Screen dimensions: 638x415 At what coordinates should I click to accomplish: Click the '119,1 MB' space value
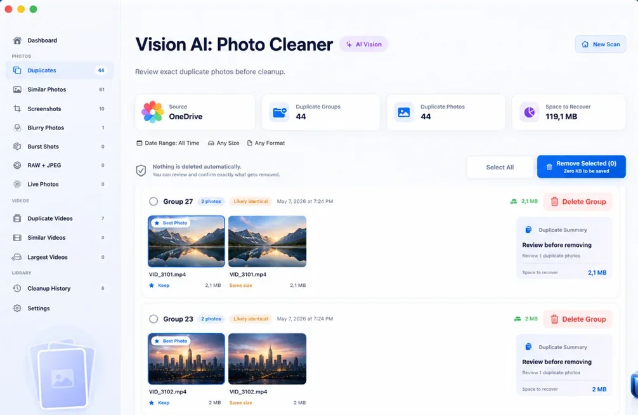click(561, 117)
